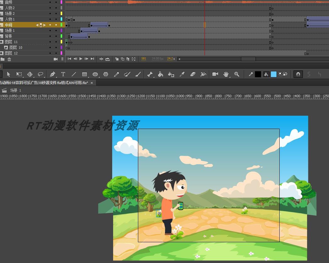Enable onion skin outlines

point(123,59)
